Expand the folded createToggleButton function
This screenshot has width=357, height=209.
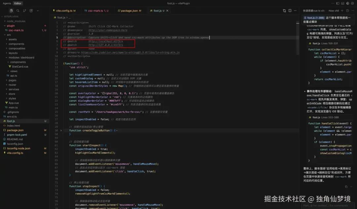coord(61,130)
